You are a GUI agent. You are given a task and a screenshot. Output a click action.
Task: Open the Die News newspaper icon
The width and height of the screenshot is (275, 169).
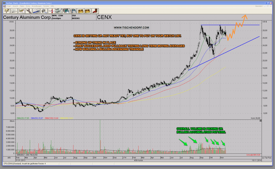[x=36, y=11]
